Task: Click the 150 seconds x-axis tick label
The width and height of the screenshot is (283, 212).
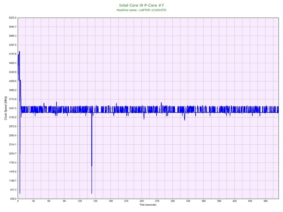Action: (95, 201)
